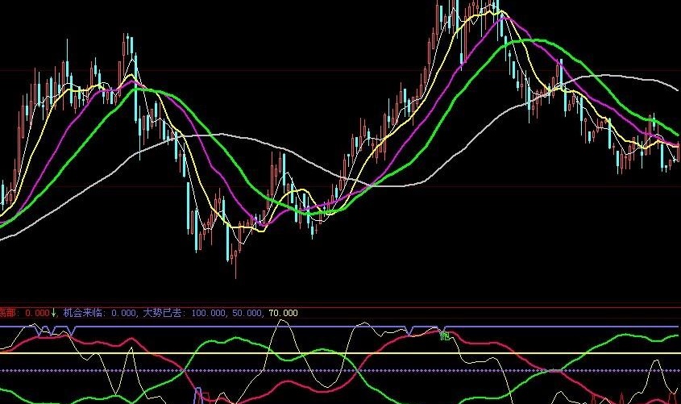Click the green 跑 marker on indicator

point(445,335)
